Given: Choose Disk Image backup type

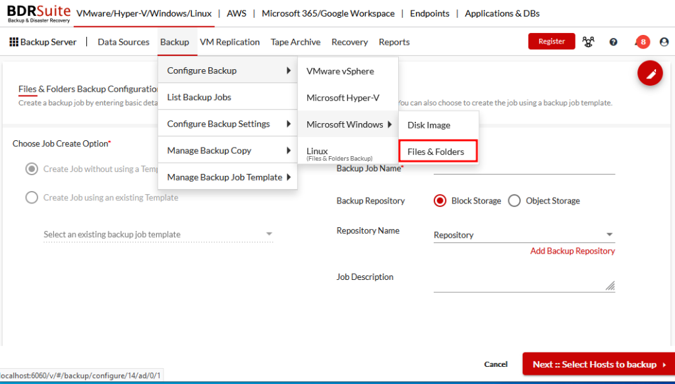Looking at the screenshot, I should pos(438,125).
